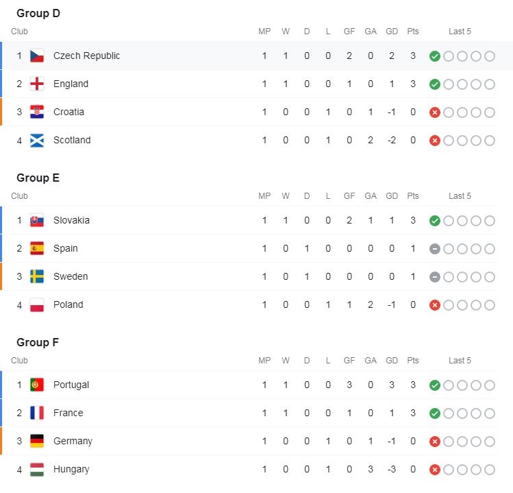The height and width of the screenshot is (493, 513).
Task: Click the Spain flag icon
Action: click(37, 248)
